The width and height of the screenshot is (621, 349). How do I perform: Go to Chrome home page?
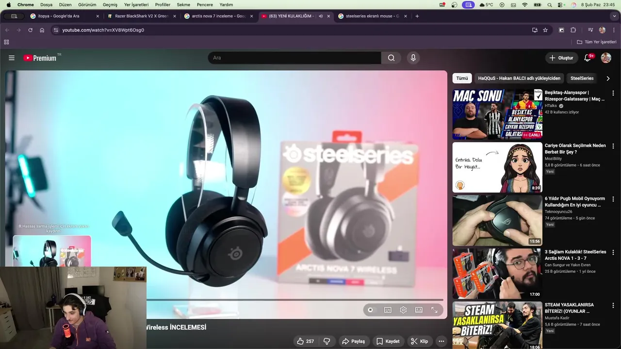42,30
